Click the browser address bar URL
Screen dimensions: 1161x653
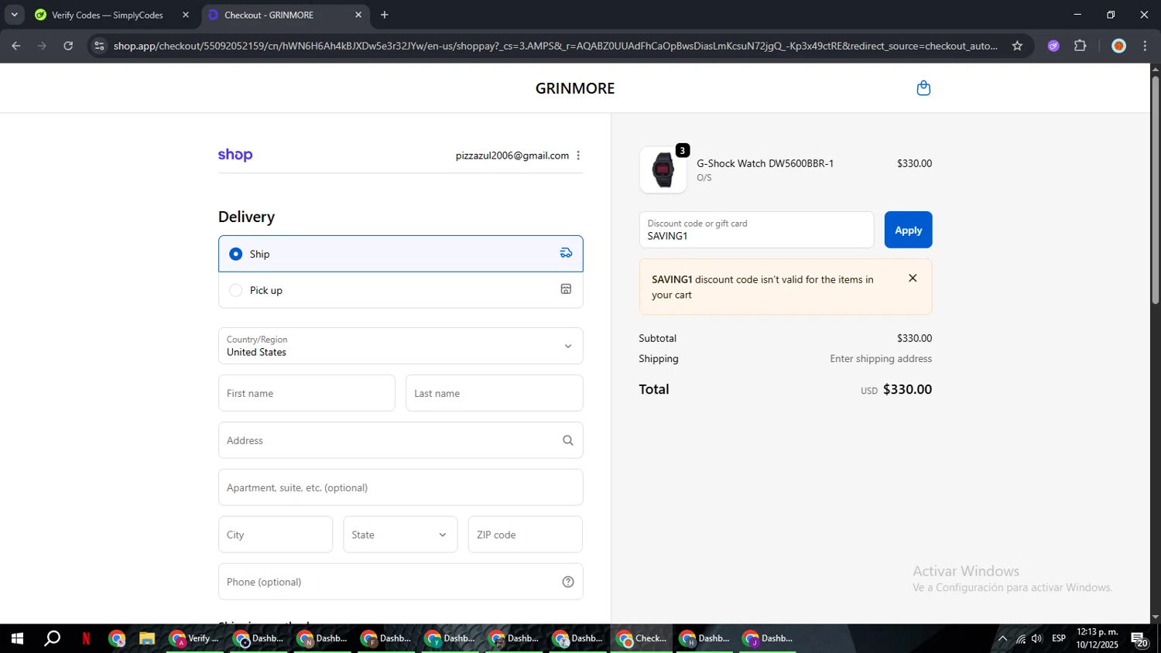point(555,46)
